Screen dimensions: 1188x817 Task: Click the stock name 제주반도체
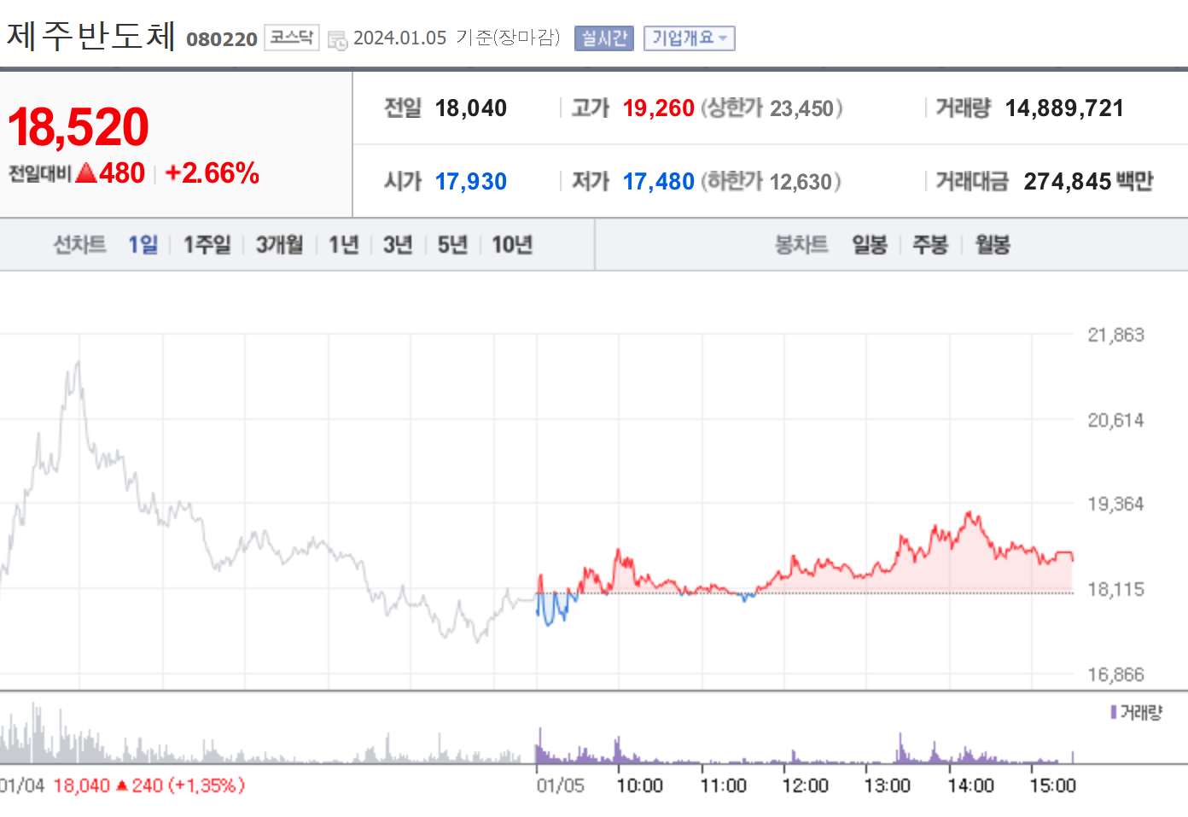point(91,36)
